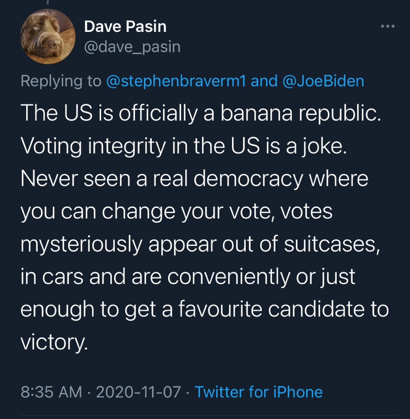The width and height of the screenshot is (410, 419).
Task: Select the final word 'victory.' in the tweet
Action: 54,342
